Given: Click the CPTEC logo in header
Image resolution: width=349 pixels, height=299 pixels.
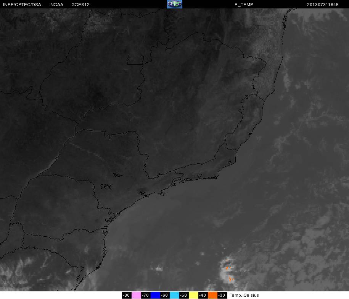Looking at the screenshot, I should (175, 4).
